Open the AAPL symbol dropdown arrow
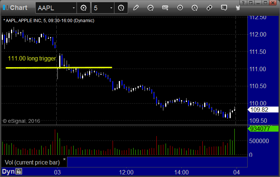This screenshot has width=280, height=177. [74, 8]
